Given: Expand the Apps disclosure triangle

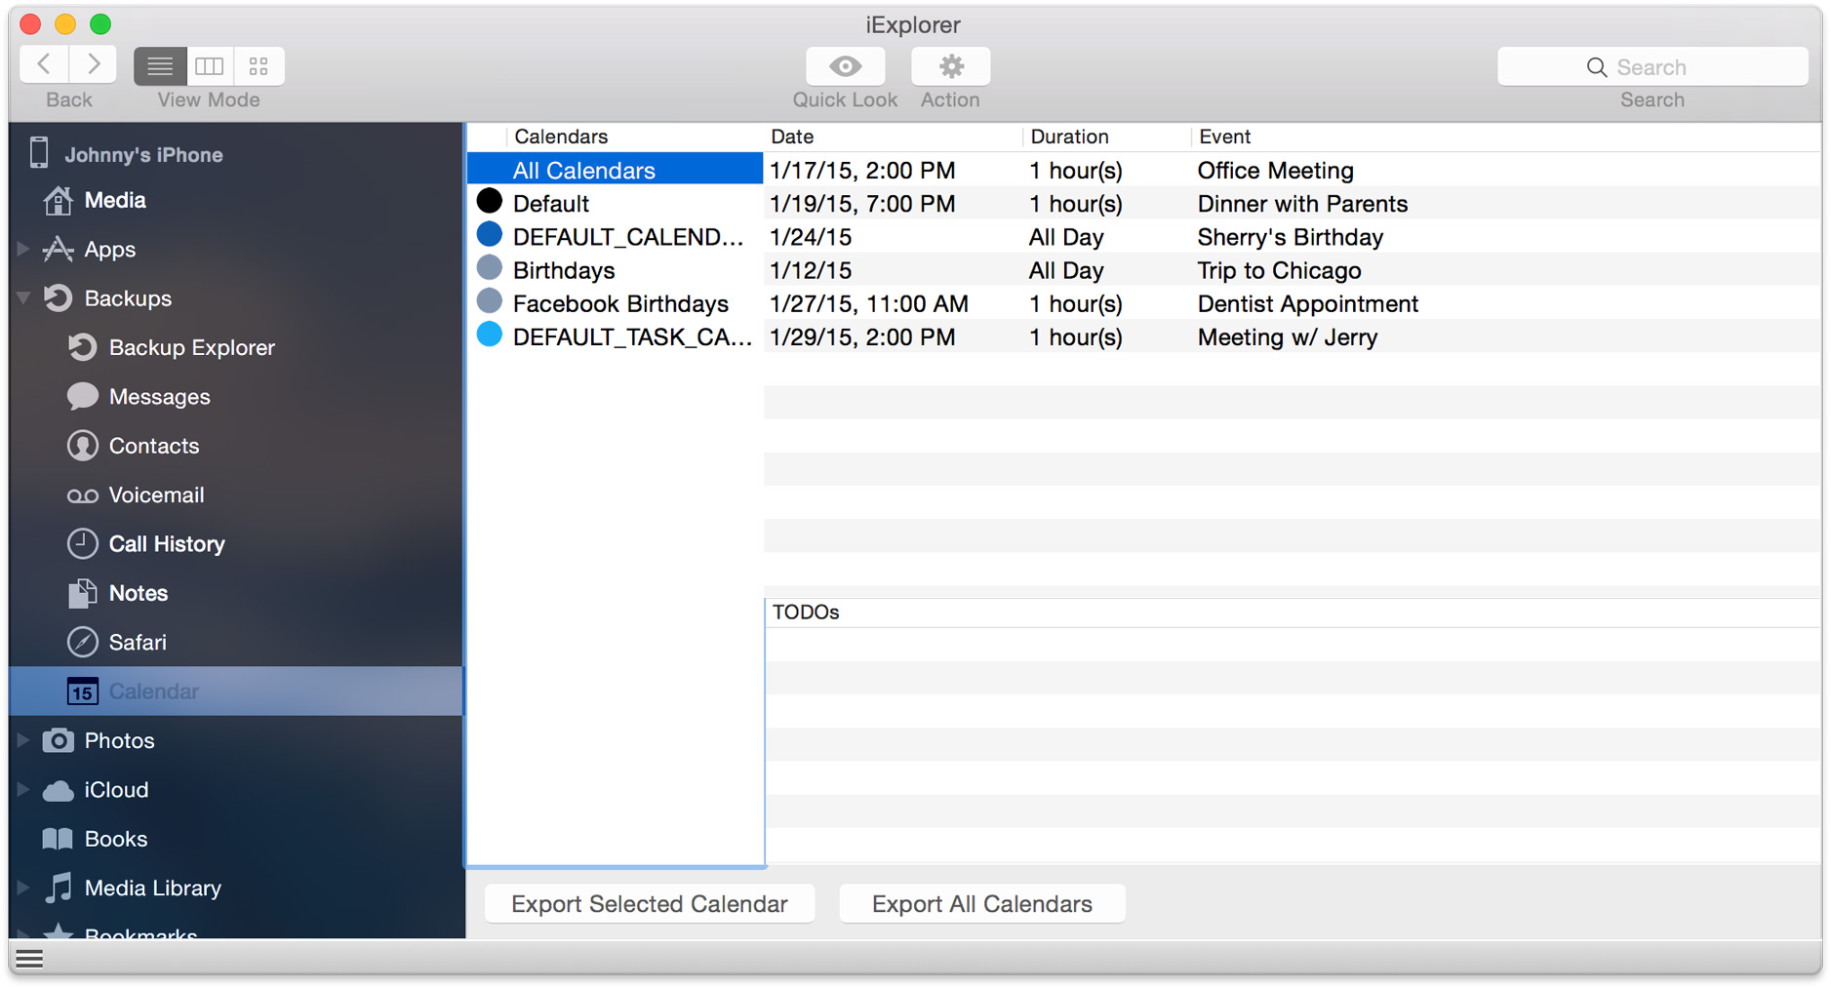Looking at the screenshot, I should (x=23, y=250).
